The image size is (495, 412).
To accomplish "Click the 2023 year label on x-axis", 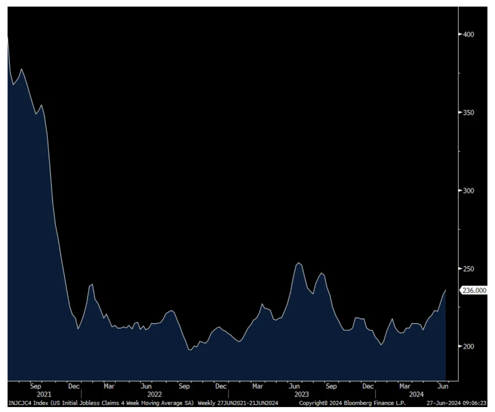I will (x=302, y=394).
